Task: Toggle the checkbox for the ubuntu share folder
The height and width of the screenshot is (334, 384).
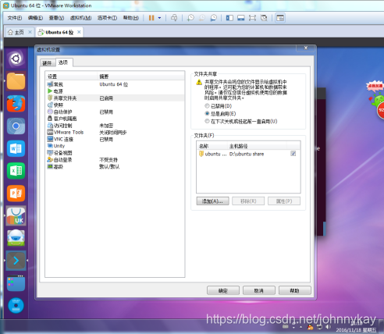Action: pos(293,154)
